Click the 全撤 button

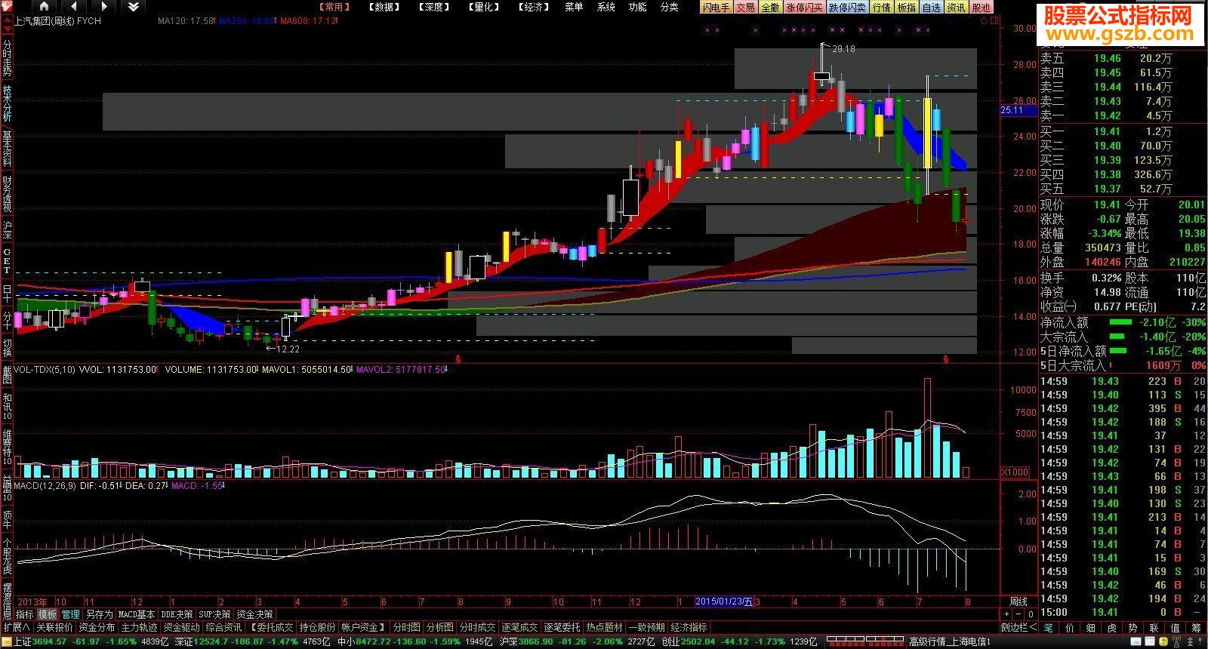click(x=770, y=8)
